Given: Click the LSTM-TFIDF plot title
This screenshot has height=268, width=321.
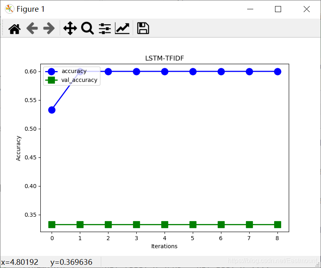Looking at the screenshot, I should pyautogui.click(x=165, y=58).
